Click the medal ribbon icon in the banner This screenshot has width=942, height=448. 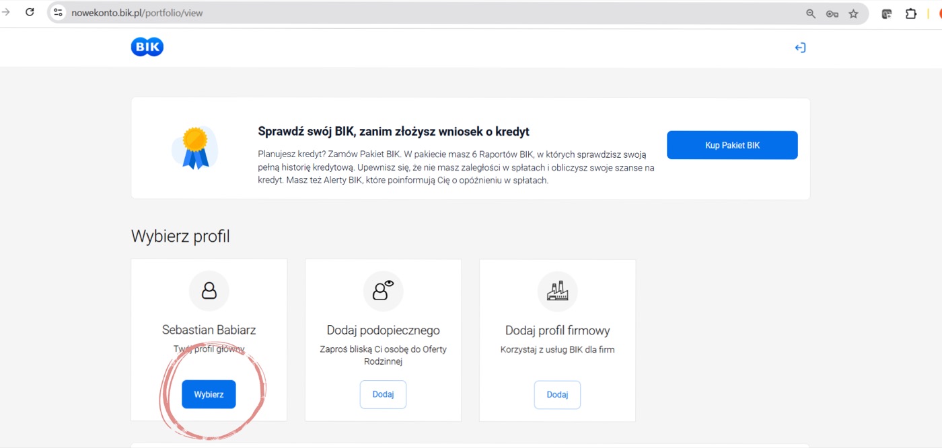click(195, 148)
